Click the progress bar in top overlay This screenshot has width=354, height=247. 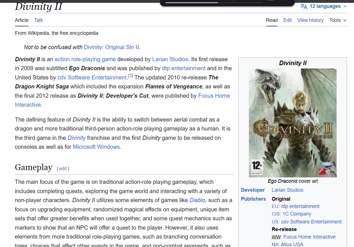coord(214,3)
